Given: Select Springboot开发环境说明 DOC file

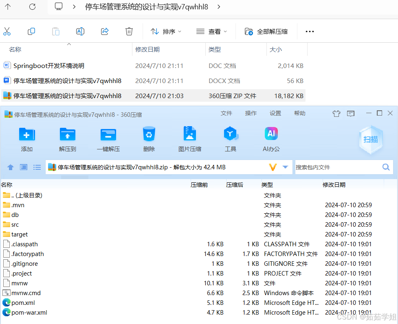Looking at the screenshot, I should [x=153, y=66].
